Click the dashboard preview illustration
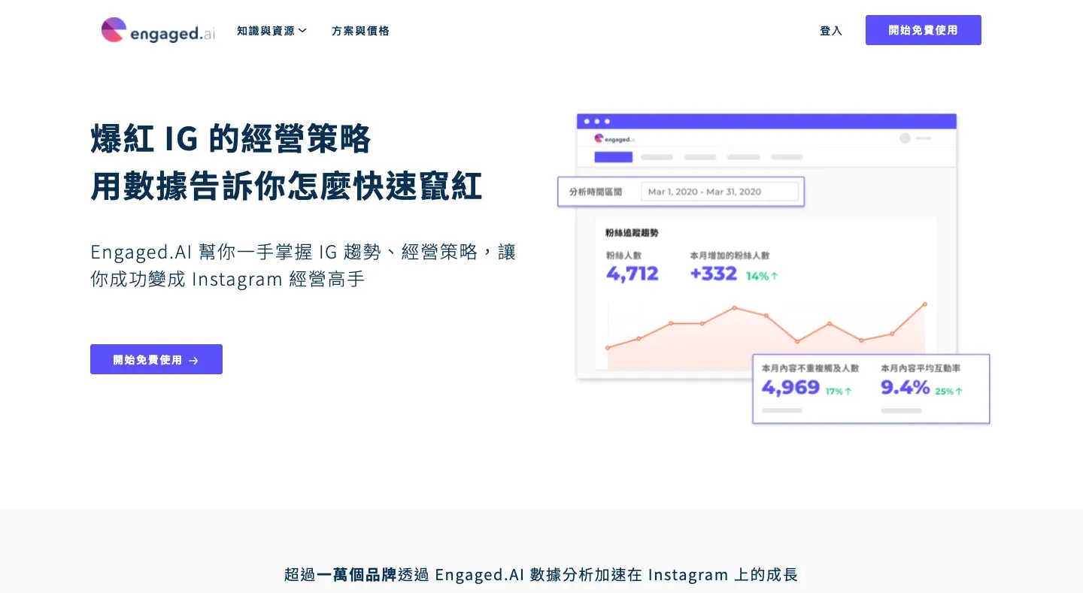Image resolution: width=1083 pixels, height=593 pixels. (774, 269)
